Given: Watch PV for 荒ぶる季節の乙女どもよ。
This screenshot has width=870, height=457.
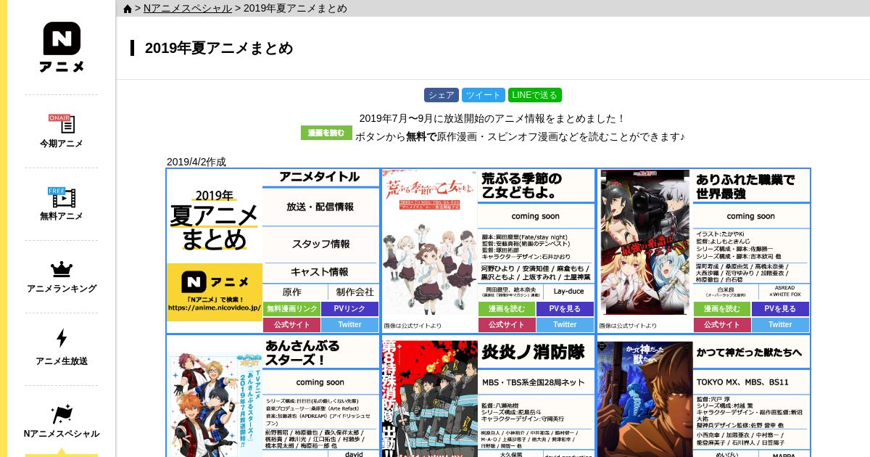Looking at the screenshot, I should (565, 309).
